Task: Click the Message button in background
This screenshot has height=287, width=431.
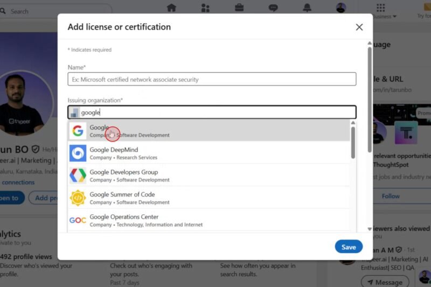Action: pyautogui.click(x=385, y=282)
